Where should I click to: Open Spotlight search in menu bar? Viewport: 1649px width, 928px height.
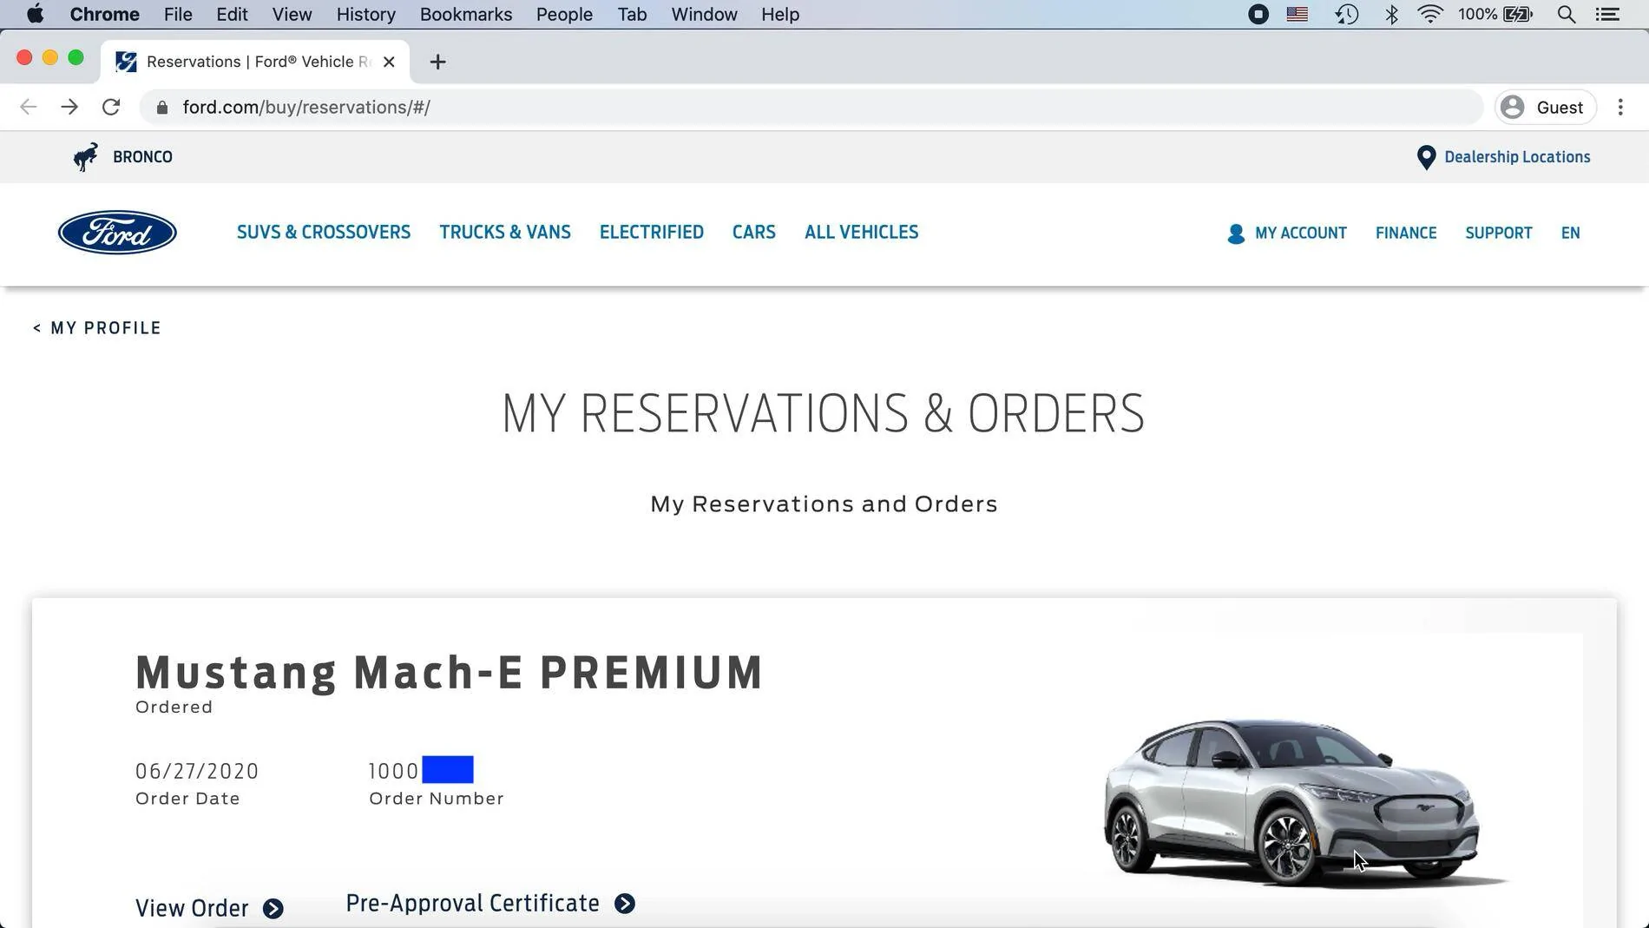[x=1567, y=14]
